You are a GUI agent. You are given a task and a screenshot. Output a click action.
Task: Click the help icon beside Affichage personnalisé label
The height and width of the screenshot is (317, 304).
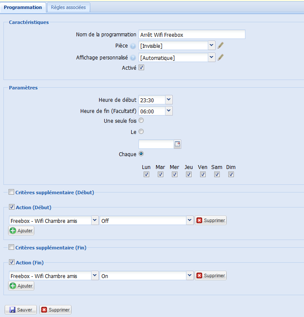pos(133,58)
